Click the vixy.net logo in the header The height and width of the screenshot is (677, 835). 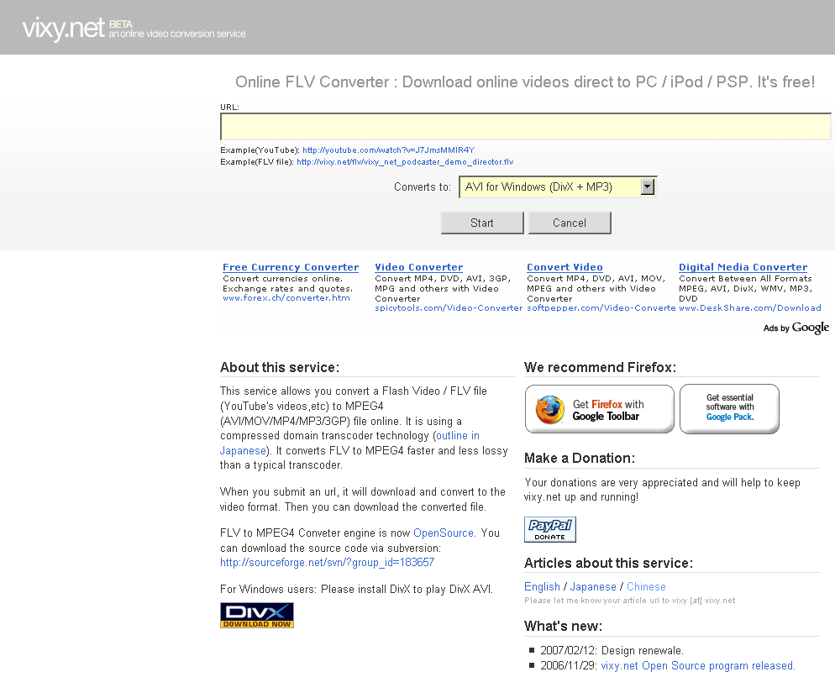[x=63, y=28]
